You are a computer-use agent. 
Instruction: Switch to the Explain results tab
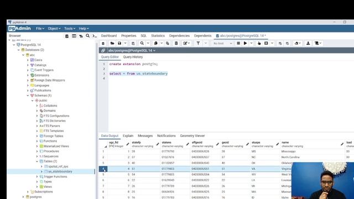coord(128,136)
